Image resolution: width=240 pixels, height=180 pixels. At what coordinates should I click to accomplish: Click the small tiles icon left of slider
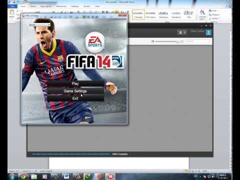(x=152, y=41)
